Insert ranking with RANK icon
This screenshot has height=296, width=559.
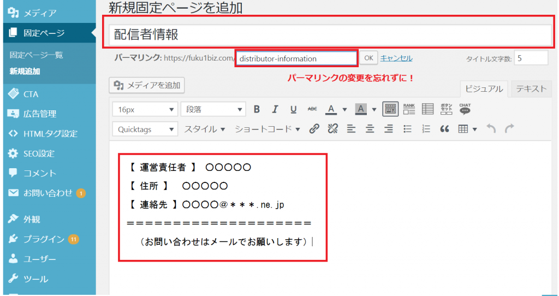point(409,109)
